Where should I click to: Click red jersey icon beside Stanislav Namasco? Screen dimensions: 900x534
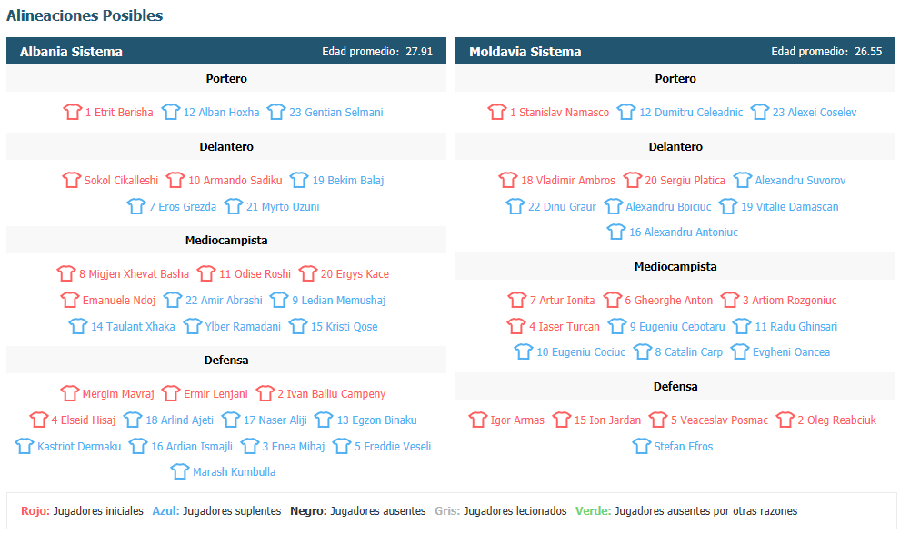497,112
